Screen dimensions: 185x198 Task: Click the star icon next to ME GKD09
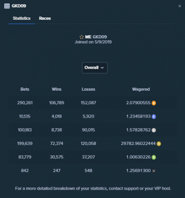click(82, 37)
